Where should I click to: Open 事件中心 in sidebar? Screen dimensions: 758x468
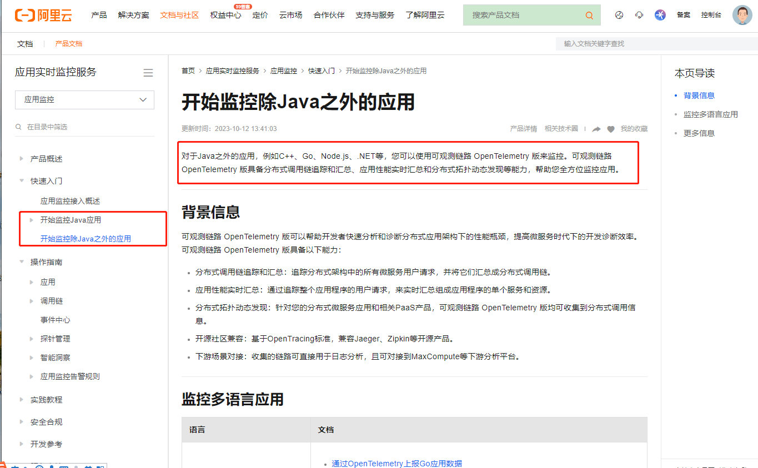(56, 320)
